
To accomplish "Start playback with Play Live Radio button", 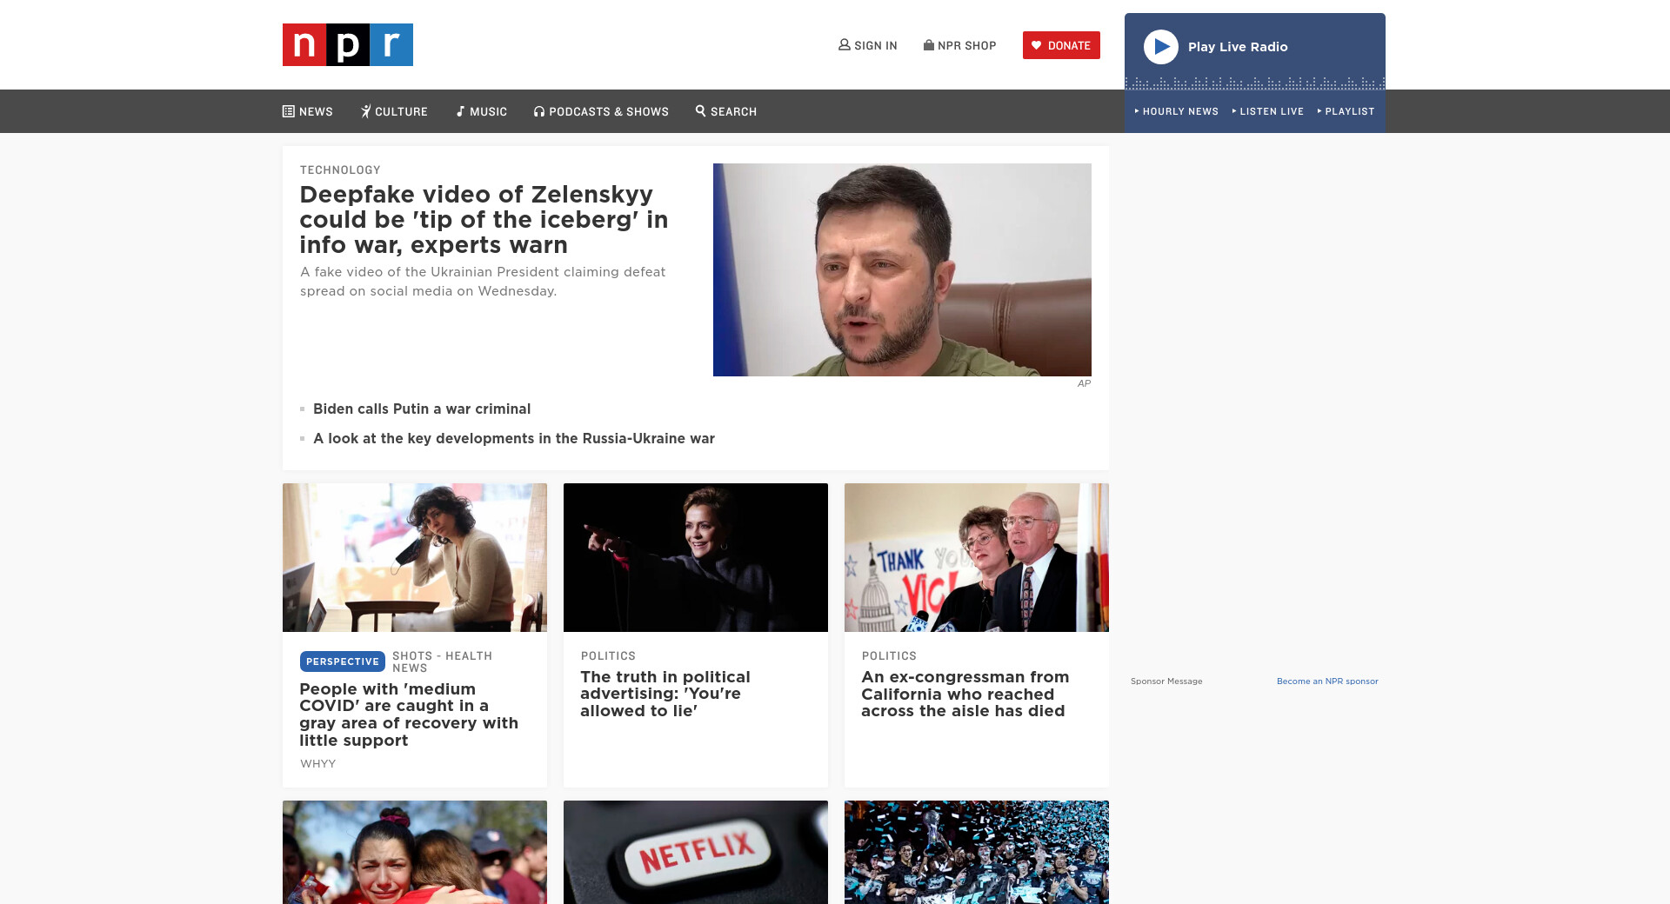I will pyautogui.click(x=1161, y=47).
